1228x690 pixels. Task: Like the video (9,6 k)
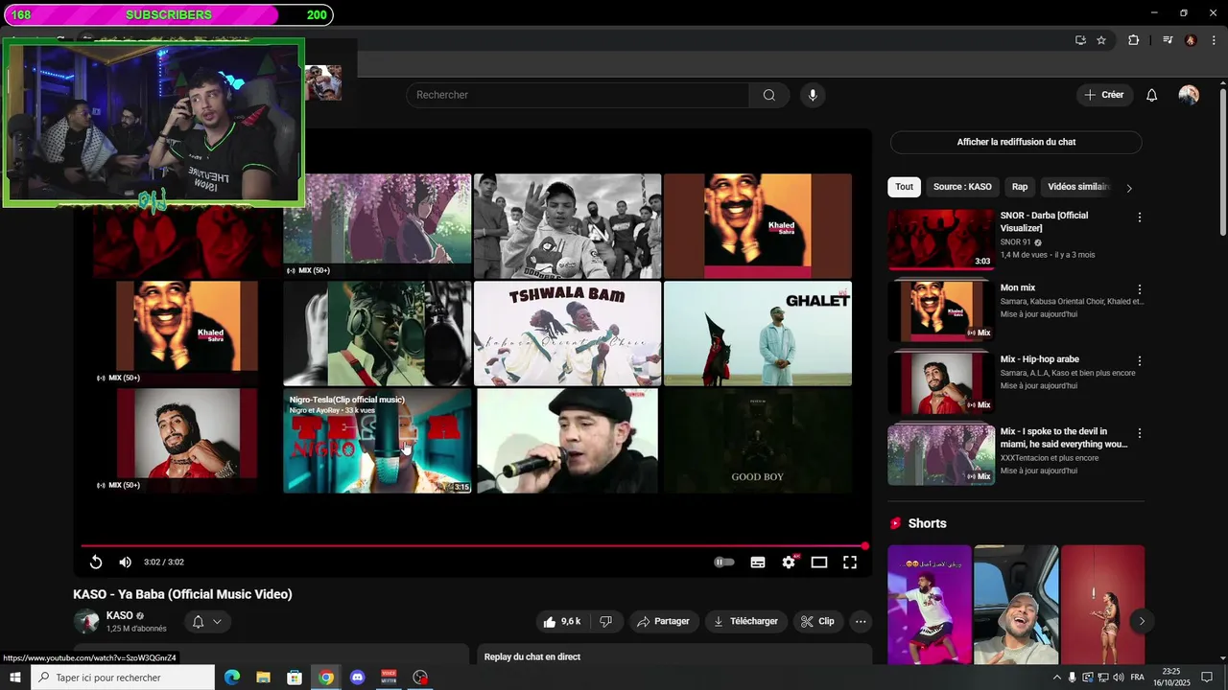click(x=561, y=621)
